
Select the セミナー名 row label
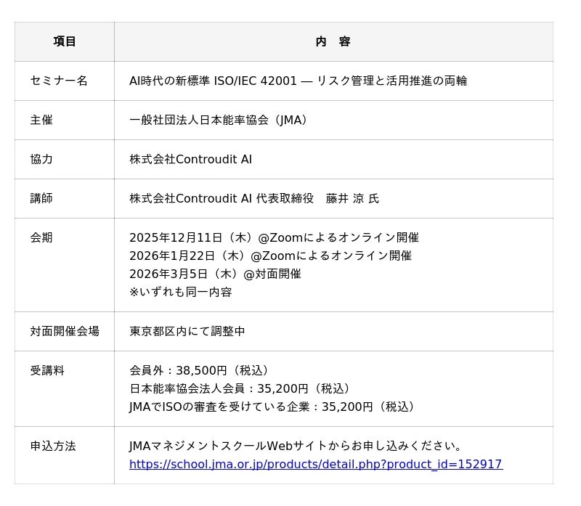(59, 81)
